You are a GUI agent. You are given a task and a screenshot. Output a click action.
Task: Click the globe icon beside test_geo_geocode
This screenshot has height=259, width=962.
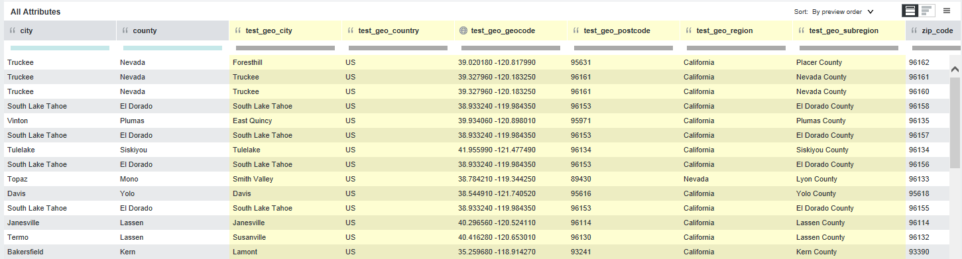463,30
